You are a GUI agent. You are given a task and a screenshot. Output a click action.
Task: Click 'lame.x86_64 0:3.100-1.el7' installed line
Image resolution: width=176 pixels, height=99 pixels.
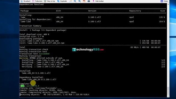36,73
